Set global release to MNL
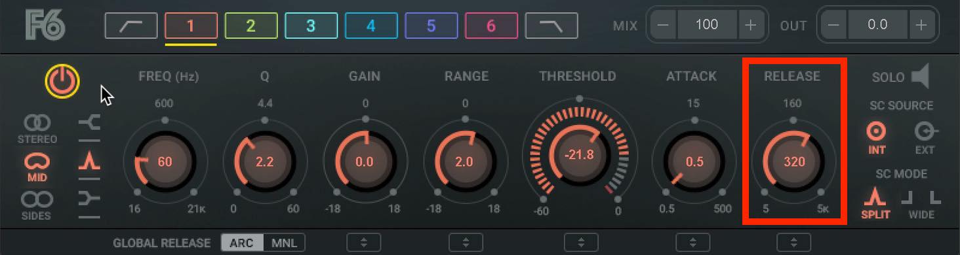 pyautogui.click(x=284, y=243)
